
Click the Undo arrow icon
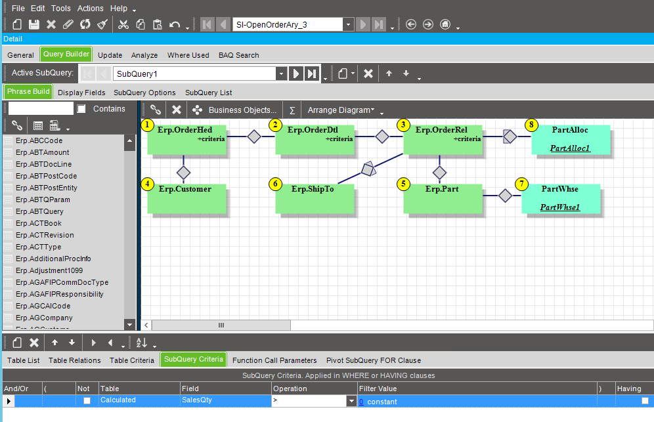coord(175,24)
